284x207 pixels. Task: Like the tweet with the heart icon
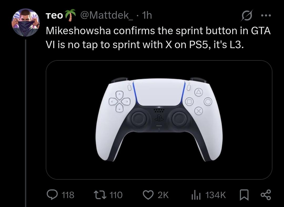pyautogui.click(x=148, y=195)
